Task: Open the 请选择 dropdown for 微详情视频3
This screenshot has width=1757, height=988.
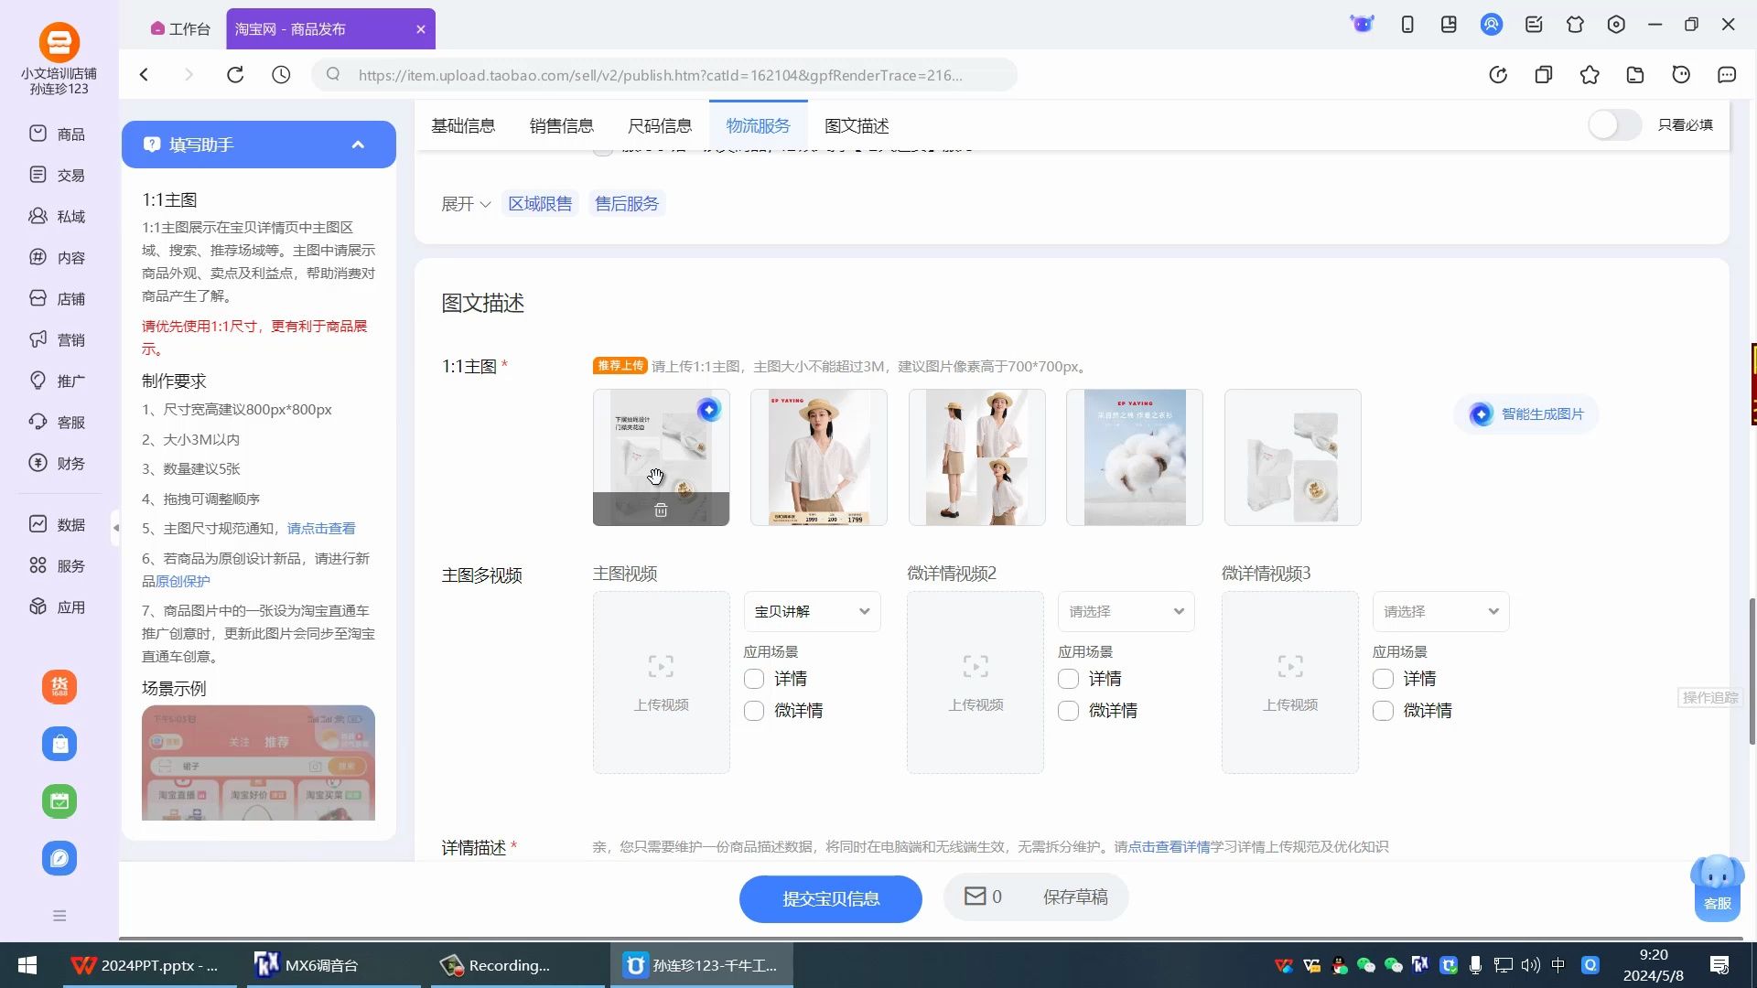Action: [x=1439, y=611]
